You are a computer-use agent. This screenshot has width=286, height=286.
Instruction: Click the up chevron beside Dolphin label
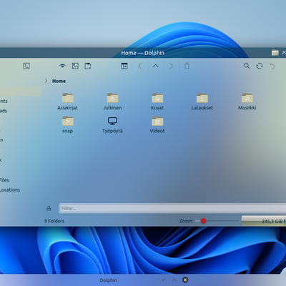(174, 280)
